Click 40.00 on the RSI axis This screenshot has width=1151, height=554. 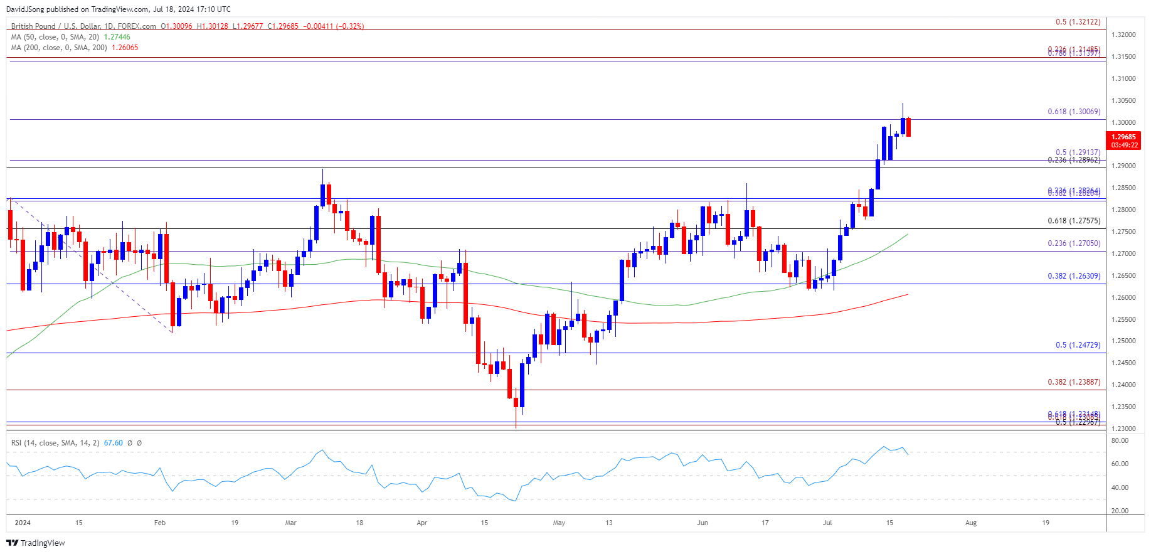tap(1120, 488)
